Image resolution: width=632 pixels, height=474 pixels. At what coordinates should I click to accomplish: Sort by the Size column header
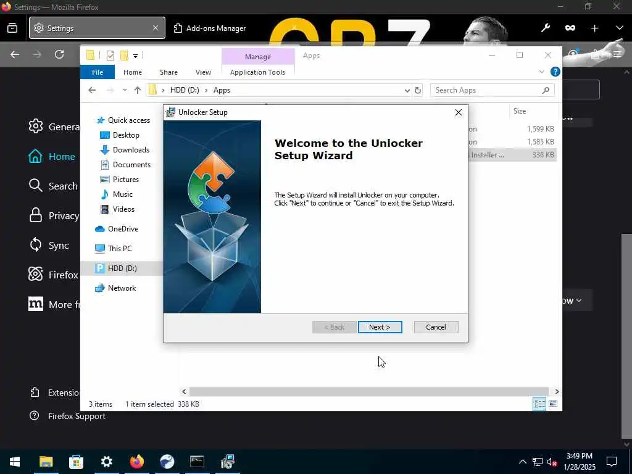pos(520,111)
